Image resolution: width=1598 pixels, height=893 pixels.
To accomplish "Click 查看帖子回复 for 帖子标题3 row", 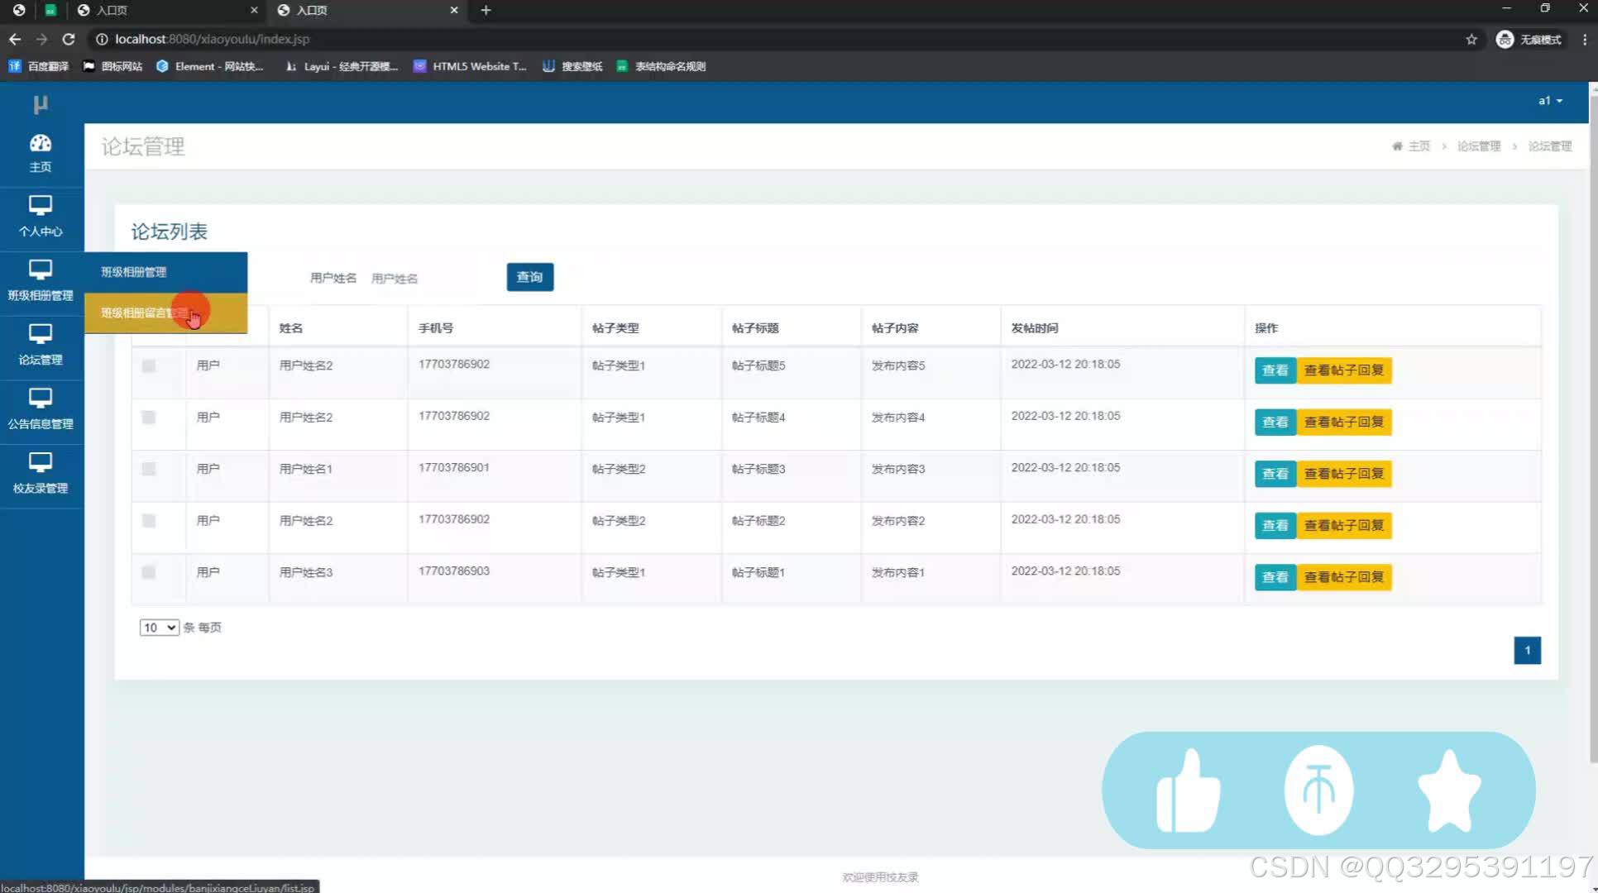I will [x=1344, y=474].
